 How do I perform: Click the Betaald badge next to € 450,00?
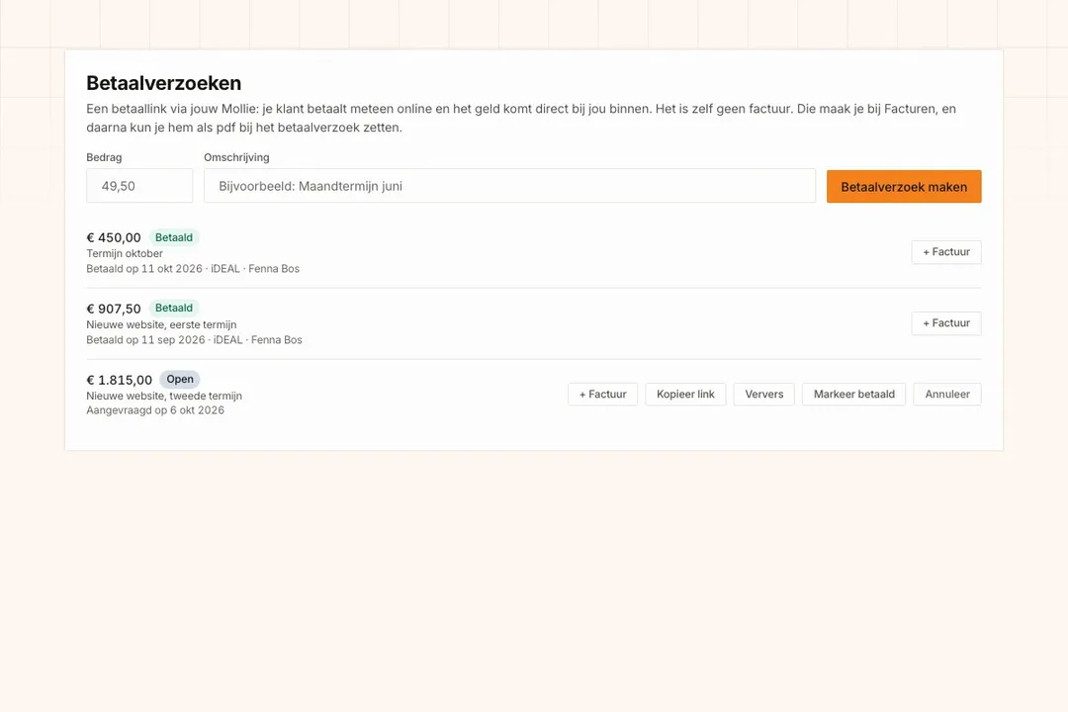174,237
